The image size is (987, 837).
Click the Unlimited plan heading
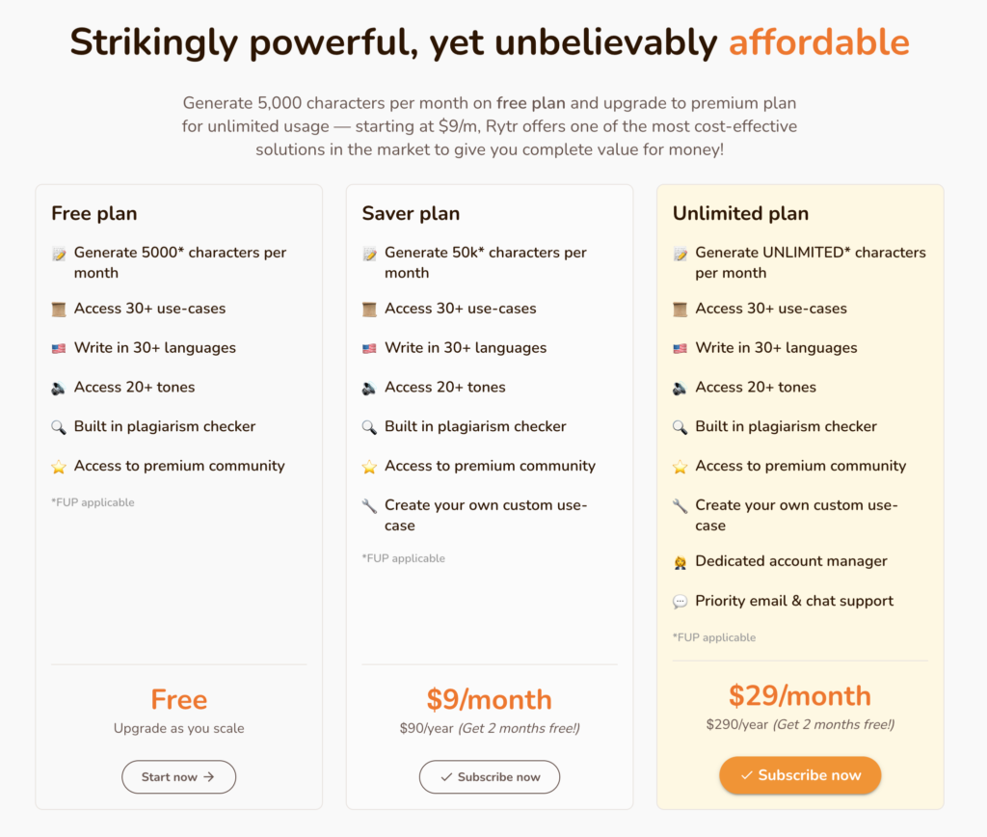click(x=740, y=213)
